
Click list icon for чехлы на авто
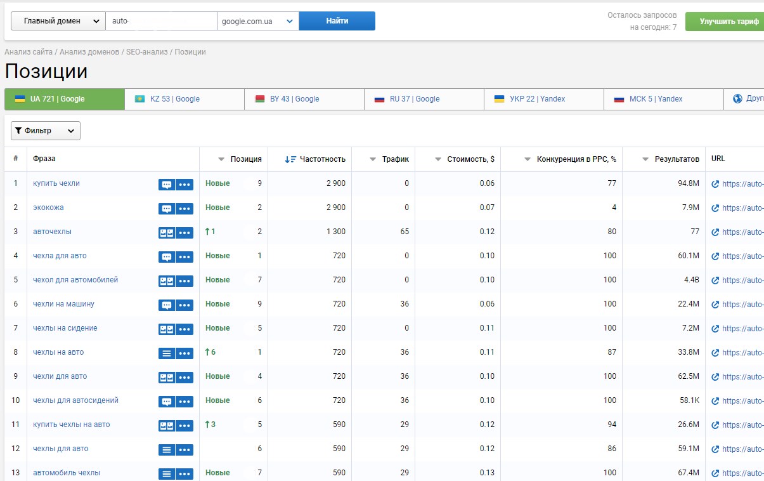(x=167, y=353)
